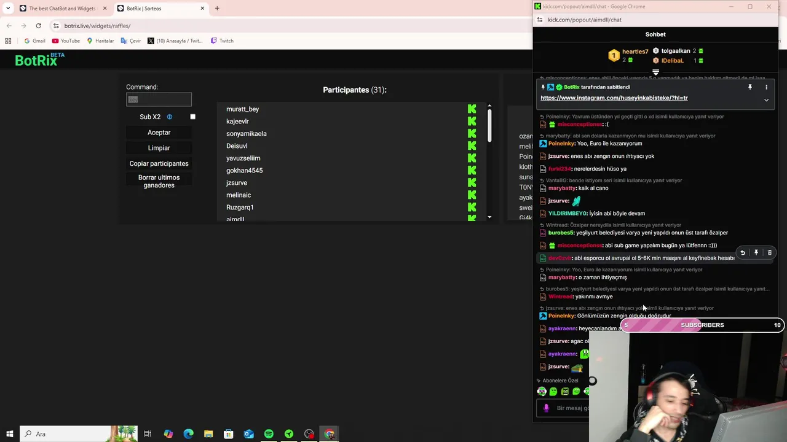Click username burobes5 in chat
787x442 pixels.
pos(561,233)
